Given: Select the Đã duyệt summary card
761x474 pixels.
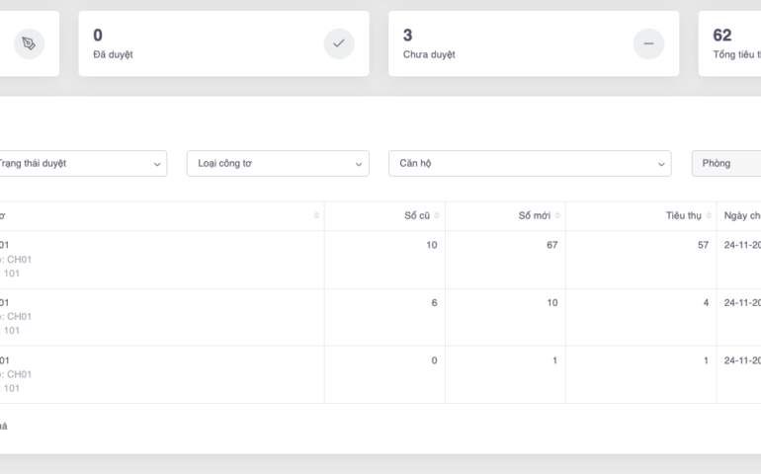Looking at the screenshot, I should pos(223,43).
